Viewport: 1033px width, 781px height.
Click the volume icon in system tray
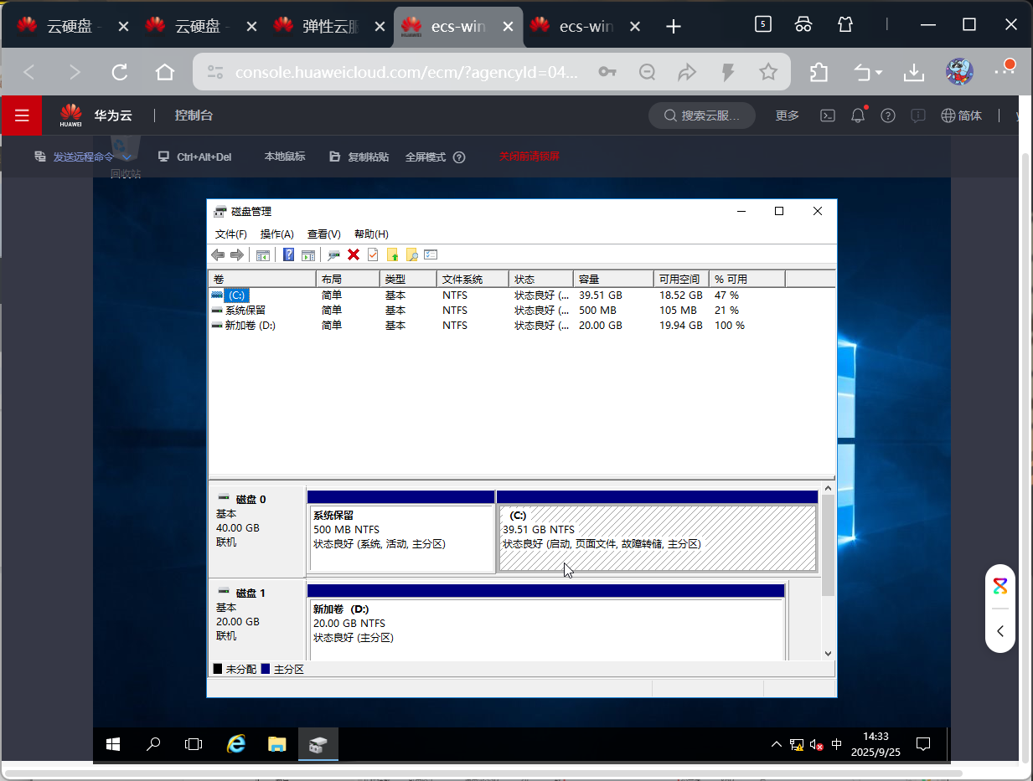[816, 744]
